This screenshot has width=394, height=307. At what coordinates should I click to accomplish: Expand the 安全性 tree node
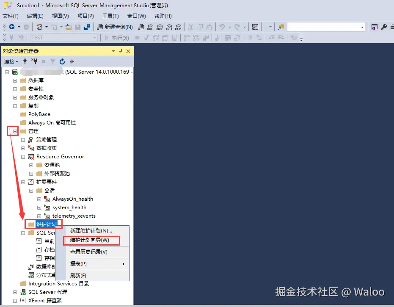[x=15, y=89]
